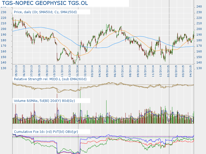Click the tall green volume spike in January 2014
The image size is (206, 154).
tap(80, 107)
